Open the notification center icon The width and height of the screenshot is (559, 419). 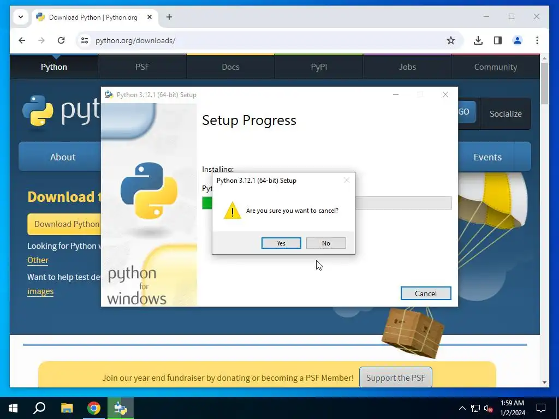click(x=541, y=408)
